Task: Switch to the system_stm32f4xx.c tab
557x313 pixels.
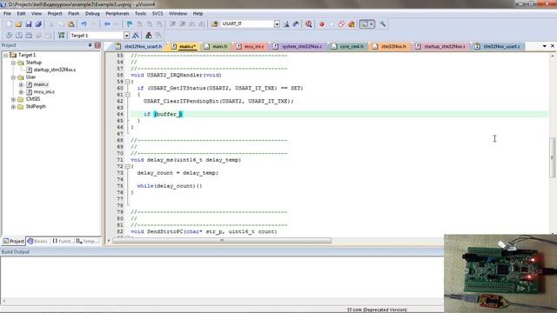Action: coord(298,46)
